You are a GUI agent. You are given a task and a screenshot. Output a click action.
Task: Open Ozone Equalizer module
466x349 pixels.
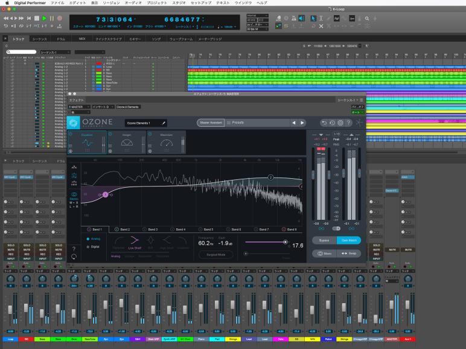[87, 142]
